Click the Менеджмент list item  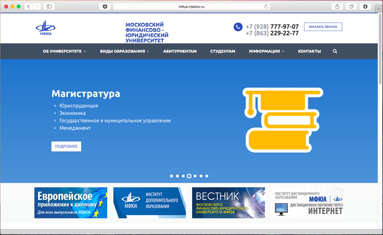75,128
